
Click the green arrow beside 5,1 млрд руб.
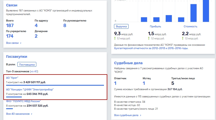115,39
